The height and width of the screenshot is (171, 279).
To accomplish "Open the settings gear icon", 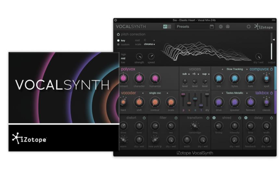I will click(x=248, y=27).
